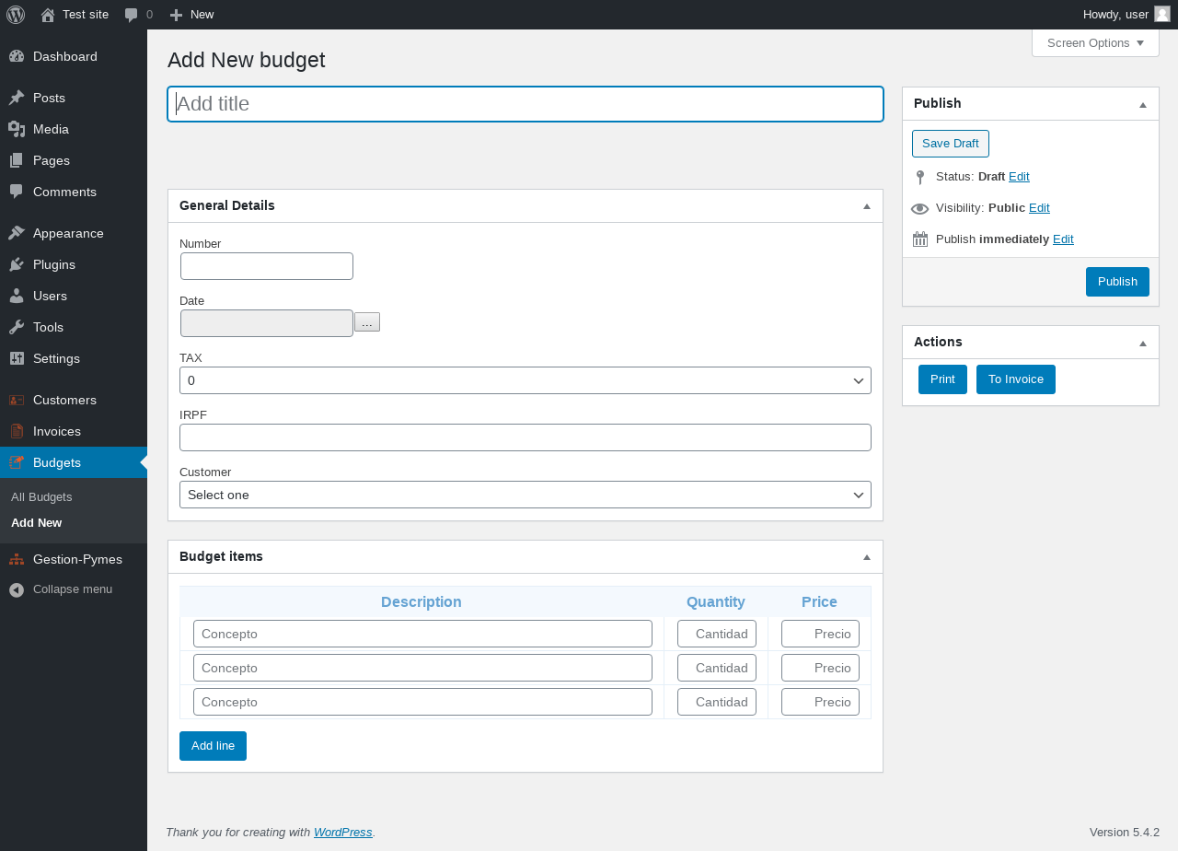Open the Dashboard gauge icon
This screenshot has height=851, width=1178.
[x=17, y=56]
